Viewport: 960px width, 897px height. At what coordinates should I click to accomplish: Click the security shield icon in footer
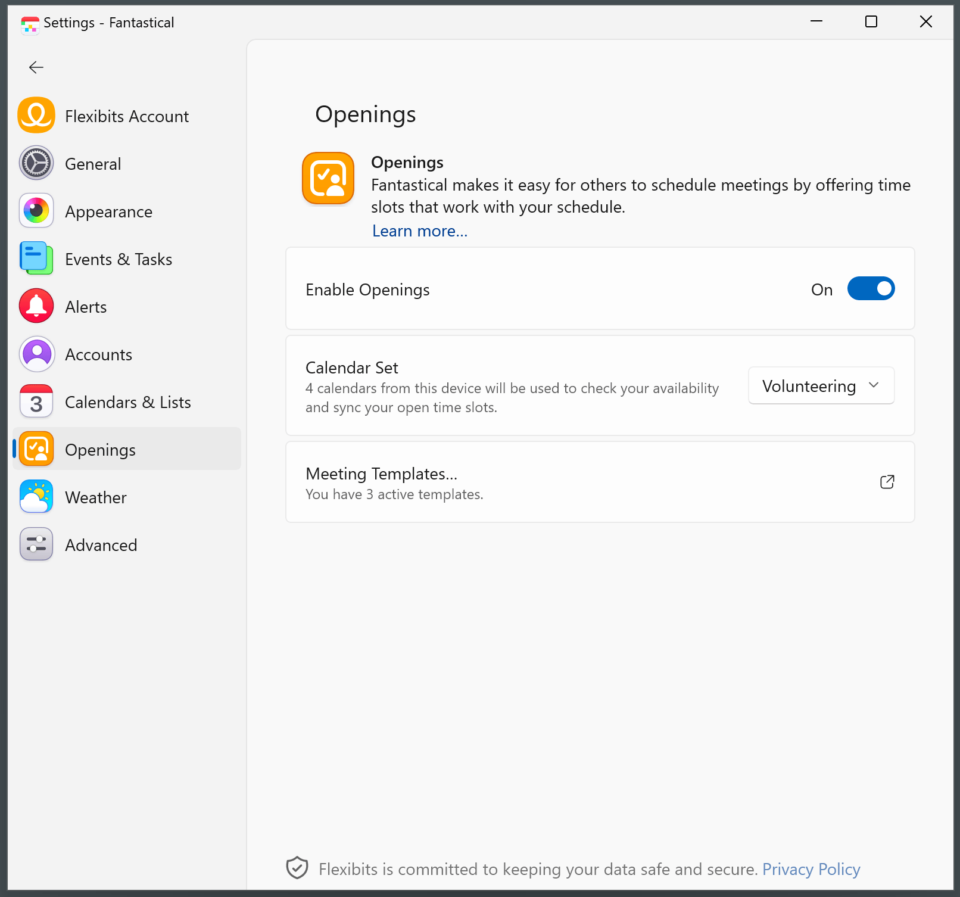pyautogui.click(x=297, y=868)
